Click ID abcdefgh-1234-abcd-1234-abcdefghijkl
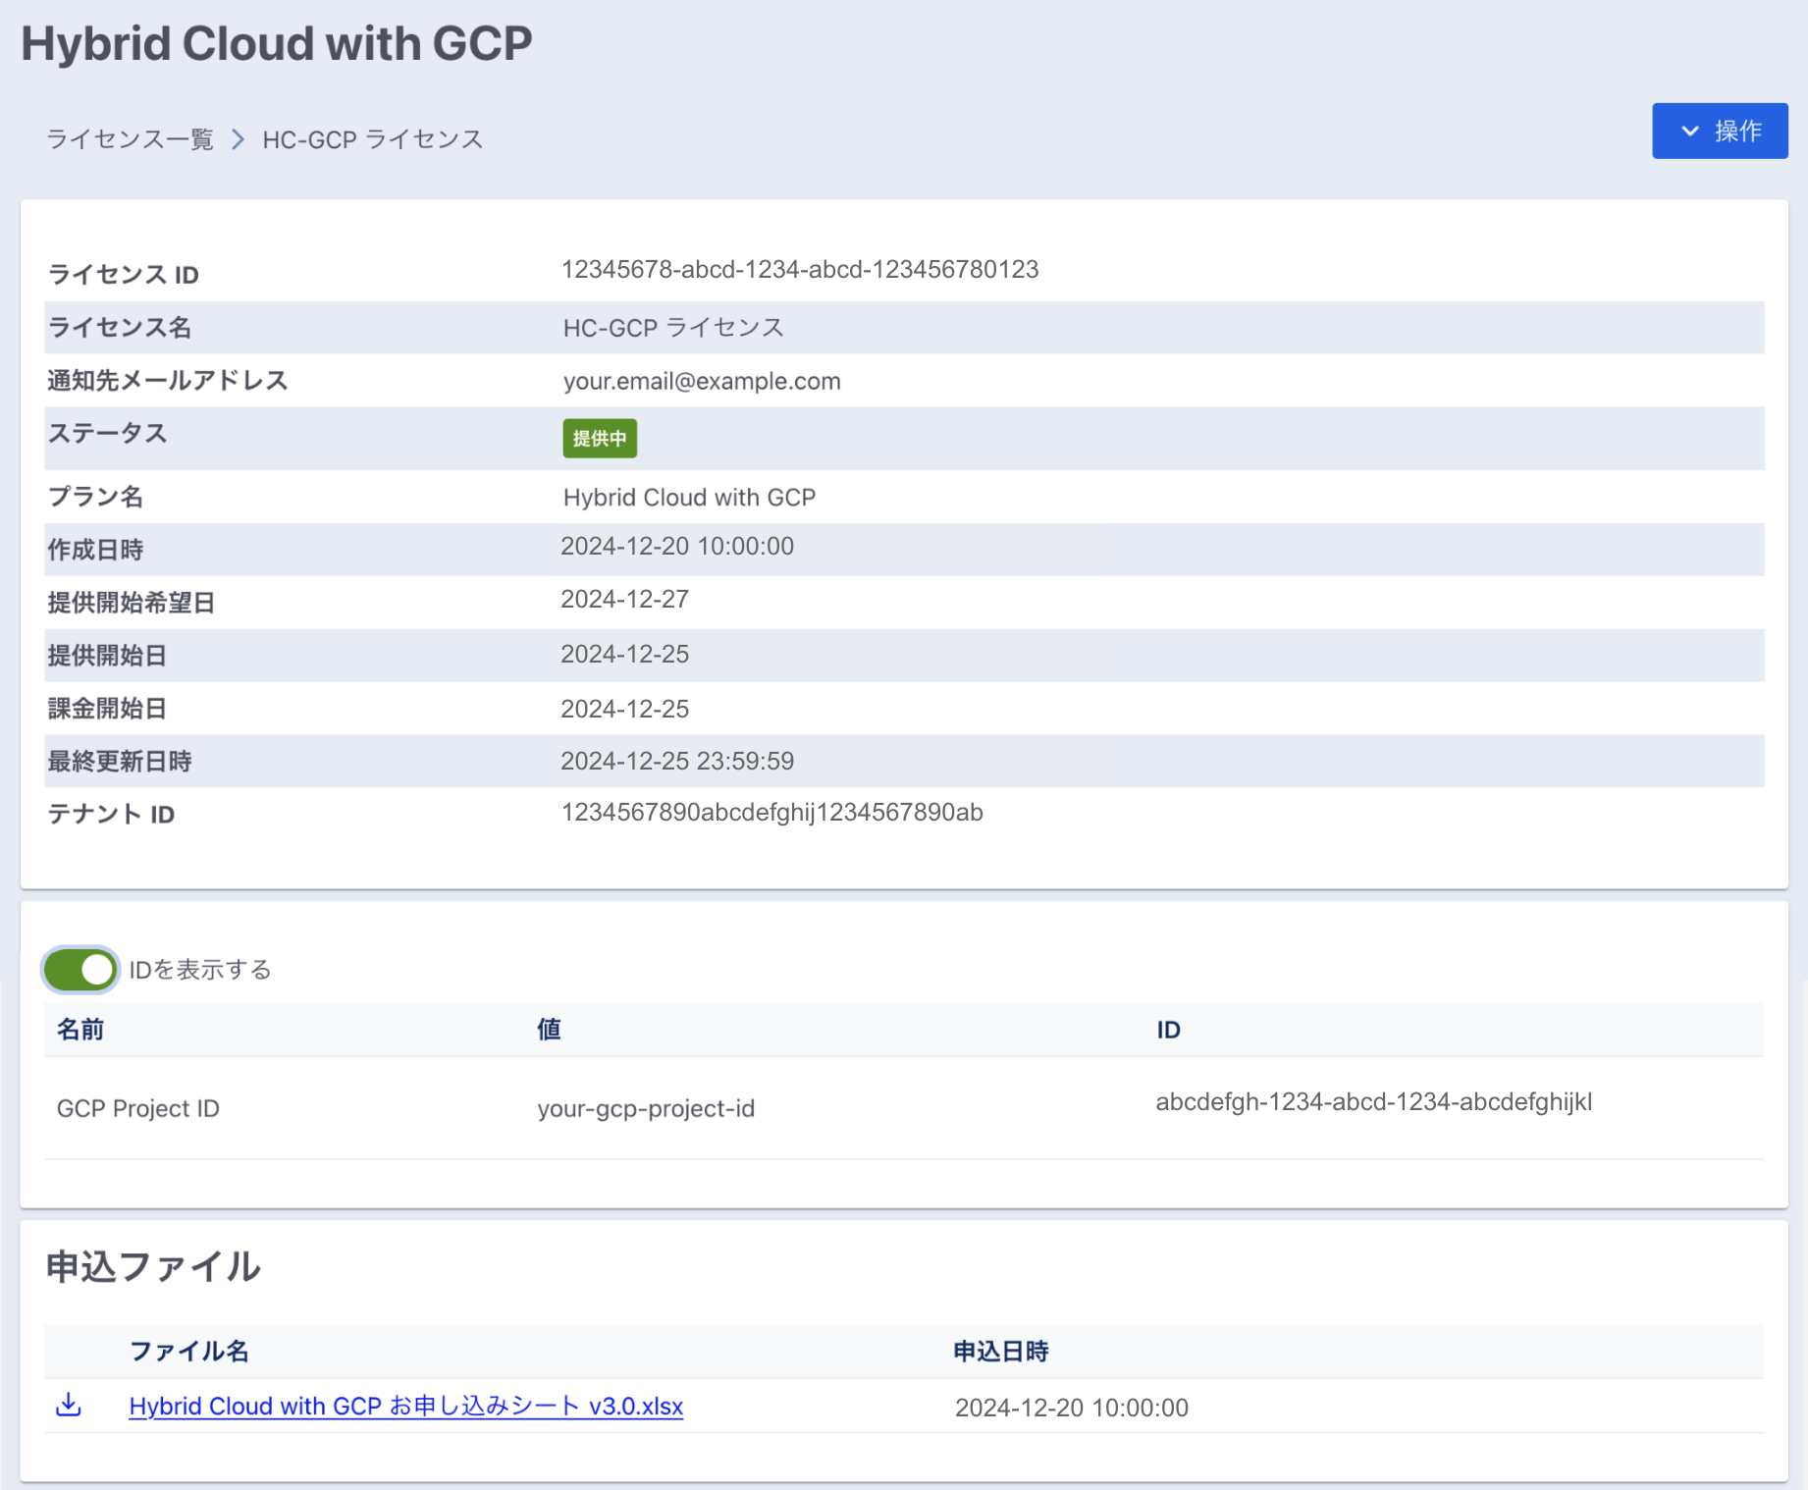This screenshot has width=1808, height=1490. (1374, 1102)
